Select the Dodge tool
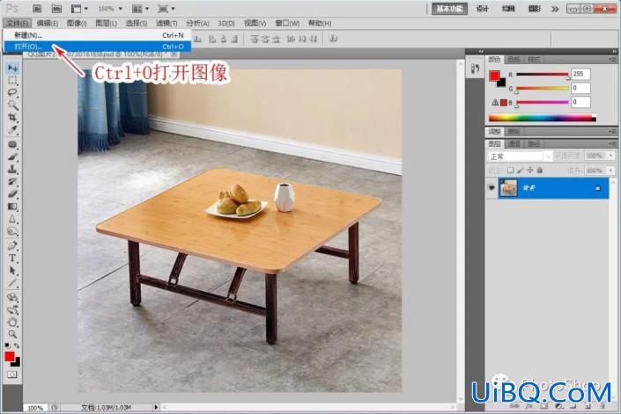This screenshot has width=621, height=414. (12, 230)
